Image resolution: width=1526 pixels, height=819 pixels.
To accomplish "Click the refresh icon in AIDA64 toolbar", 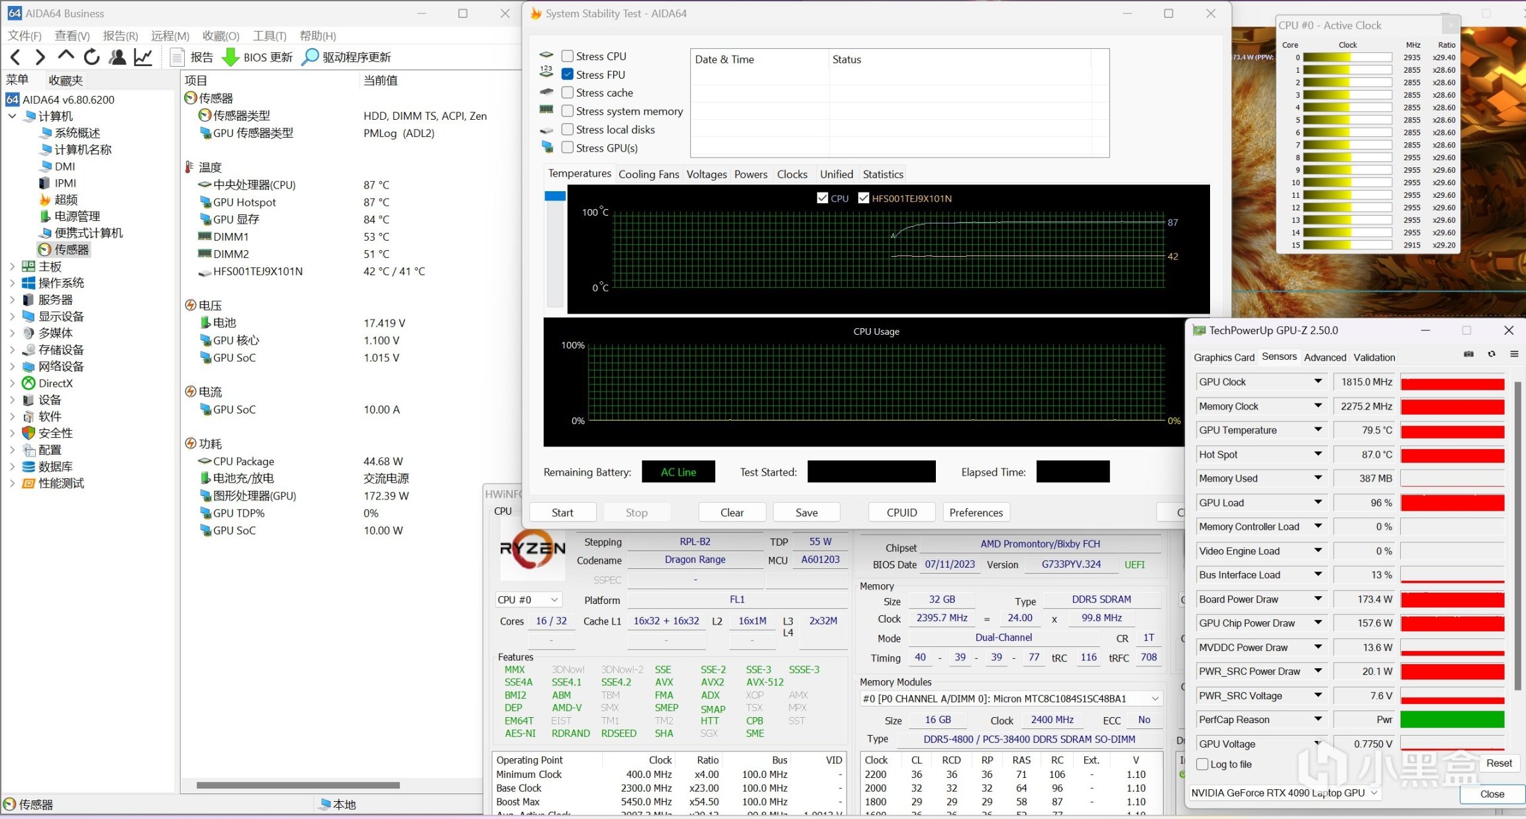I will click(x=91, y=58).
